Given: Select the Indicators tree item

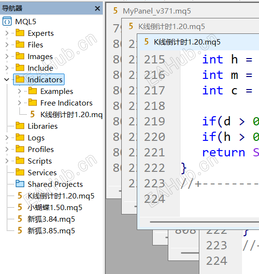Looking at the screenshot, I should point(45,80).
